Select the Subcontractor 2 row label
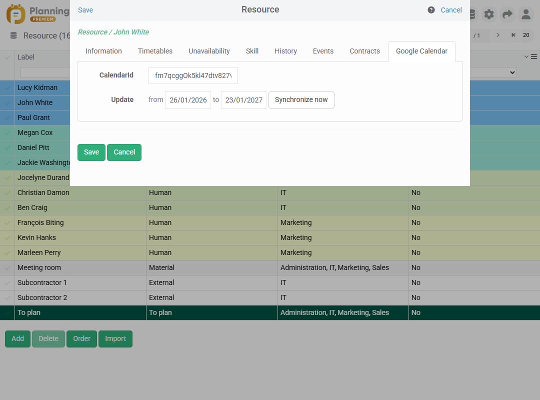540x400 pixels. click(x=42, y=297)
